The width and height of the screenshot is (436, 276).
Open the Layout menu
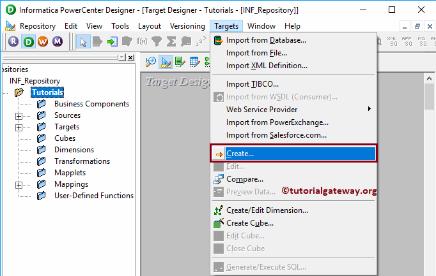pyautogui.click(x=150, y=26)
